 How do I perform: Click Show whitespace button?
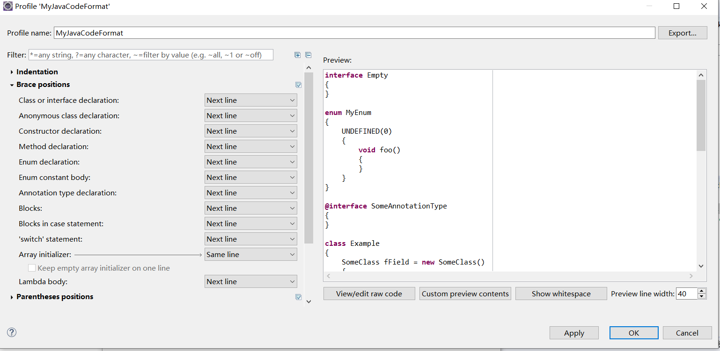561,294
